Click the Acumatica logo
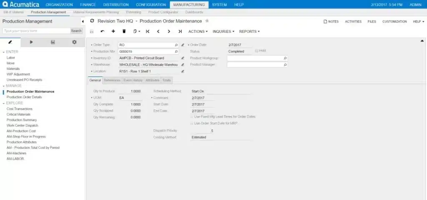The image size is (427, 200). tap(21, 4)
